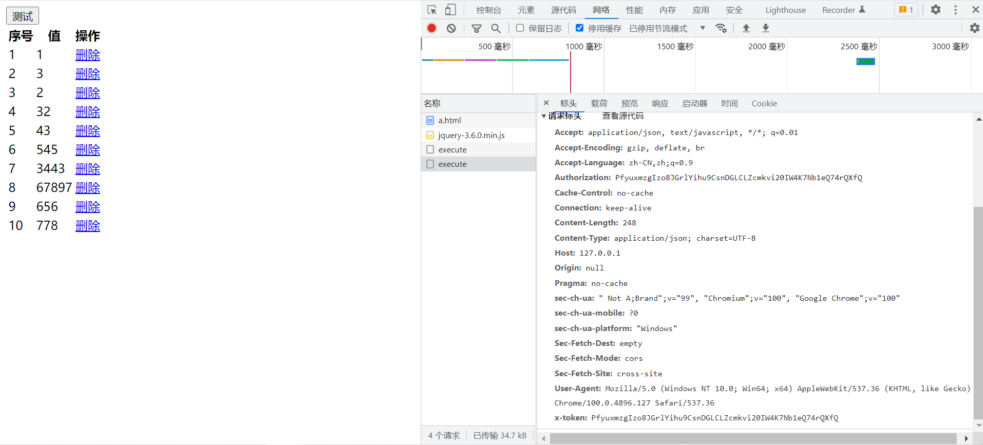Open the Recorder tab
Image resolution: width=983 pixels, height=445 pixels.
[x=844, y=10]
